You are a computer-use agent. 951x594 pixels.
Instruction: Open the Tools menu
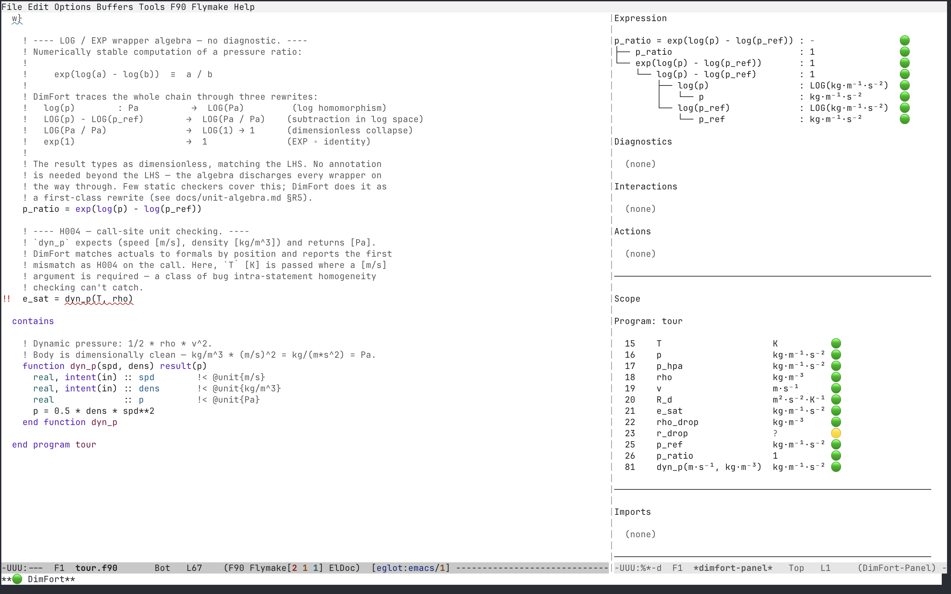pos(152,7)
